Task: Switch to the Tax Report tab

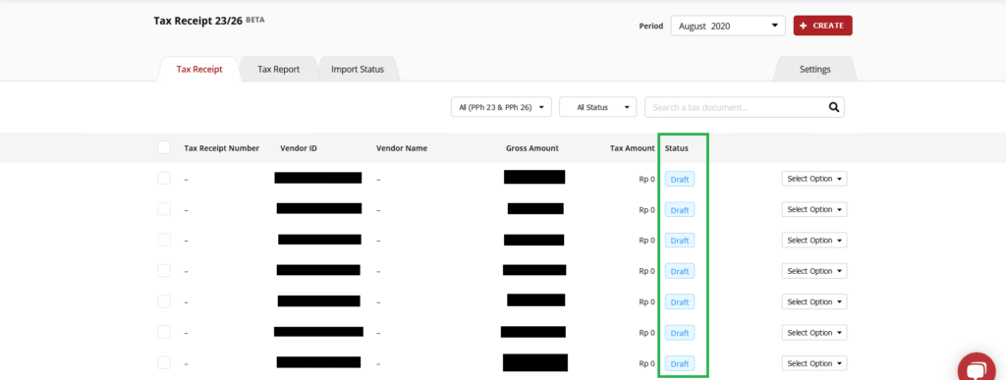Action: coord(278,69)
